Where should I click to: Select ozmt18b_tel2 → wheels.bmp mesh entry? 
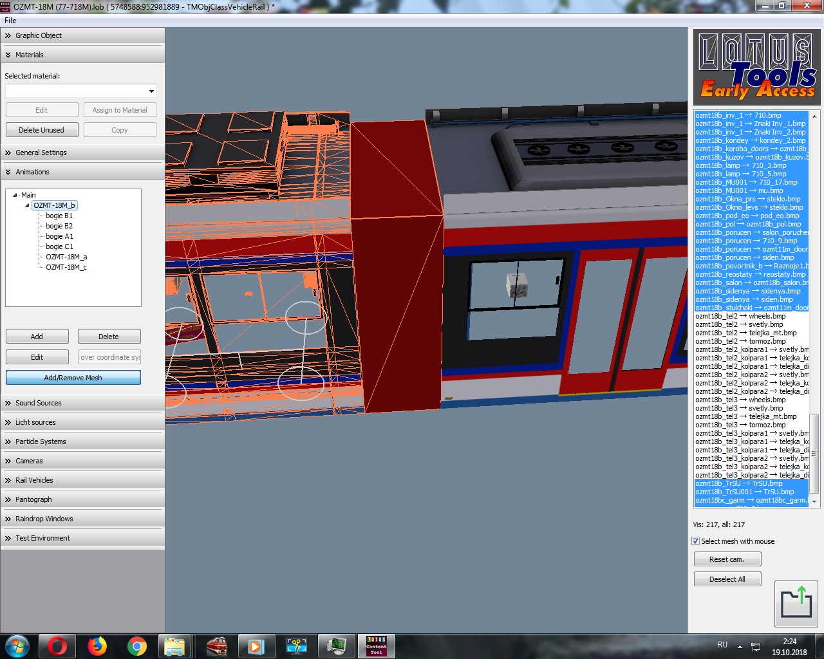[740, 316]
